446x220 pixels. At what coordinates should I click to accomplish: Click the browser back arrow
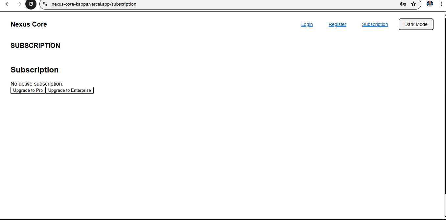[7, 4]
